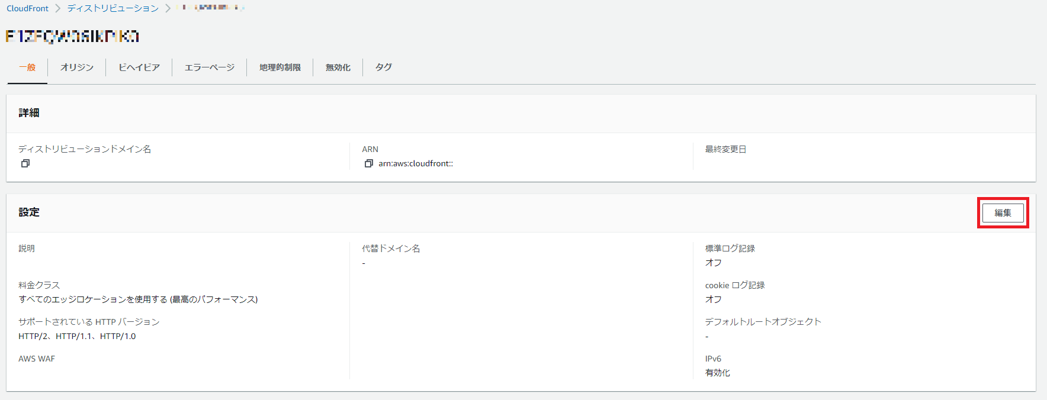Copy the ARN value
Image resolution: width=1047 pixels, height=400 pixels.
click(368, 163)
